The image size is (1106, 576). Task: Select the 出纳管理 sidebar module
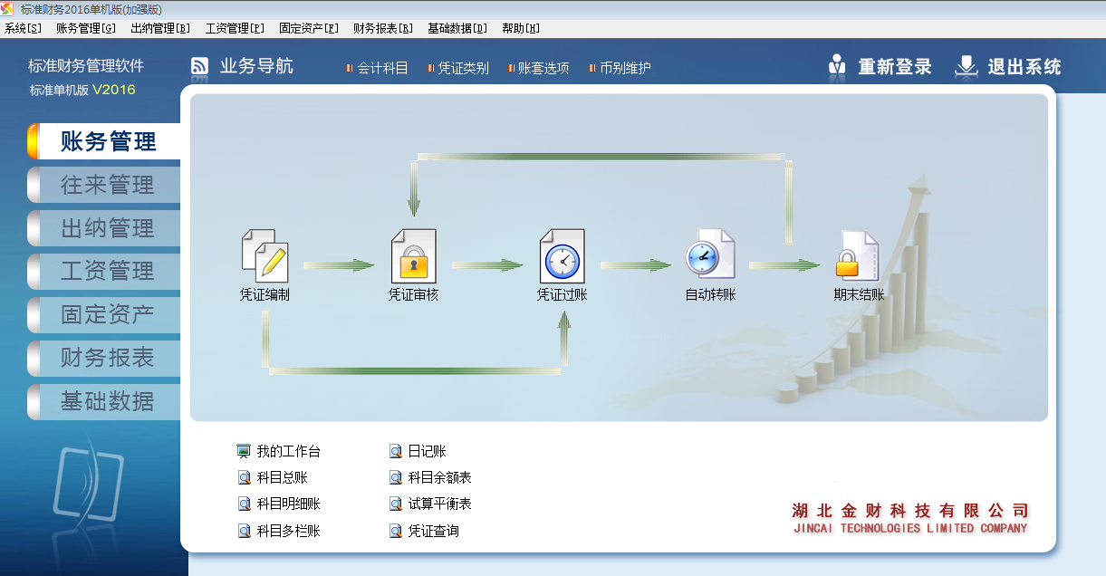(x=107, y=228)
